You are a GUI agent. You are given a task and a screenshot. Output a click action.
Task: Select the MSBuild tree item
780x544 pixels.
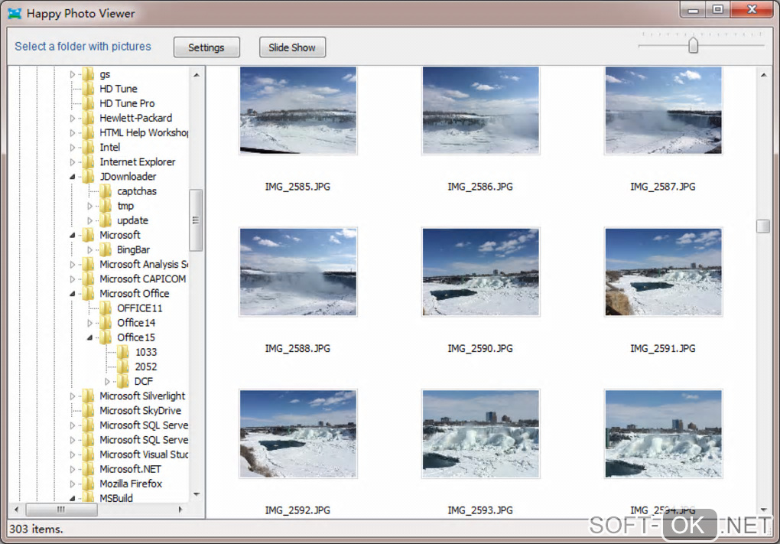pos(116,498)
